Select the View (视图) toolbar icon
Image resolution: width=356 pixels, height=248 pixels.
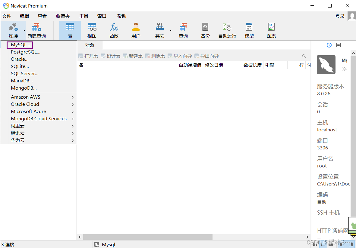pos(92,27)
